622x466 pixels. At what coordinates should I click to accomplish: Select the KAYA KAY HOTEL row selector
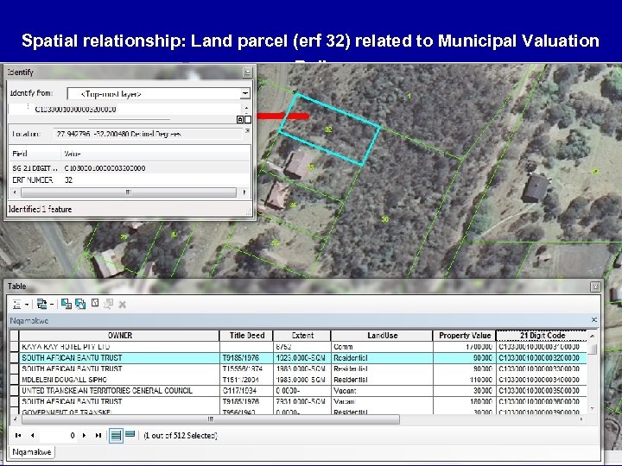click(x=15, y=347)
